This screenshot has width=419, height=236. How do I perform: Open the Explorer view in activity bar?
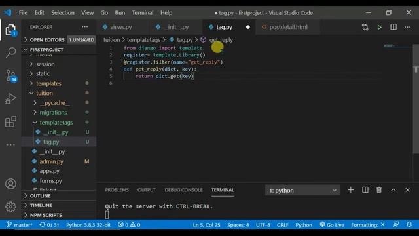(10, 30)
